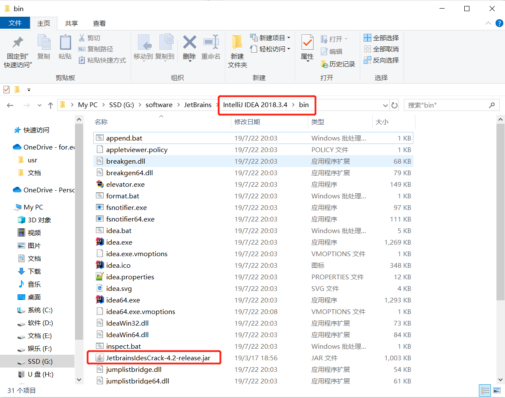Choose Copy path (复制路径)
The width and height of the screenshot is (505, 398).
(x=96, y=49)
